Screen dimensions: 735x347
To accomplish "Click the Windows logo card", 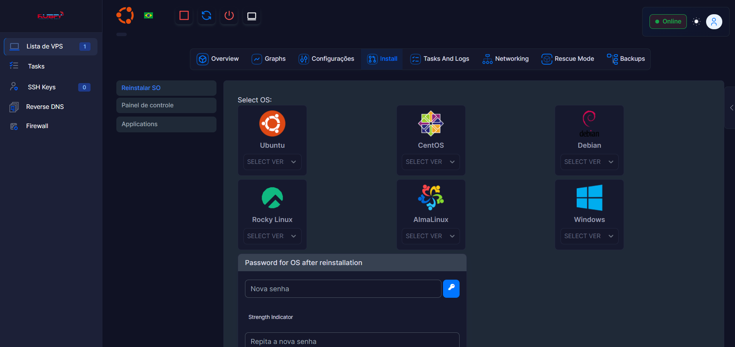I will 589,198.
